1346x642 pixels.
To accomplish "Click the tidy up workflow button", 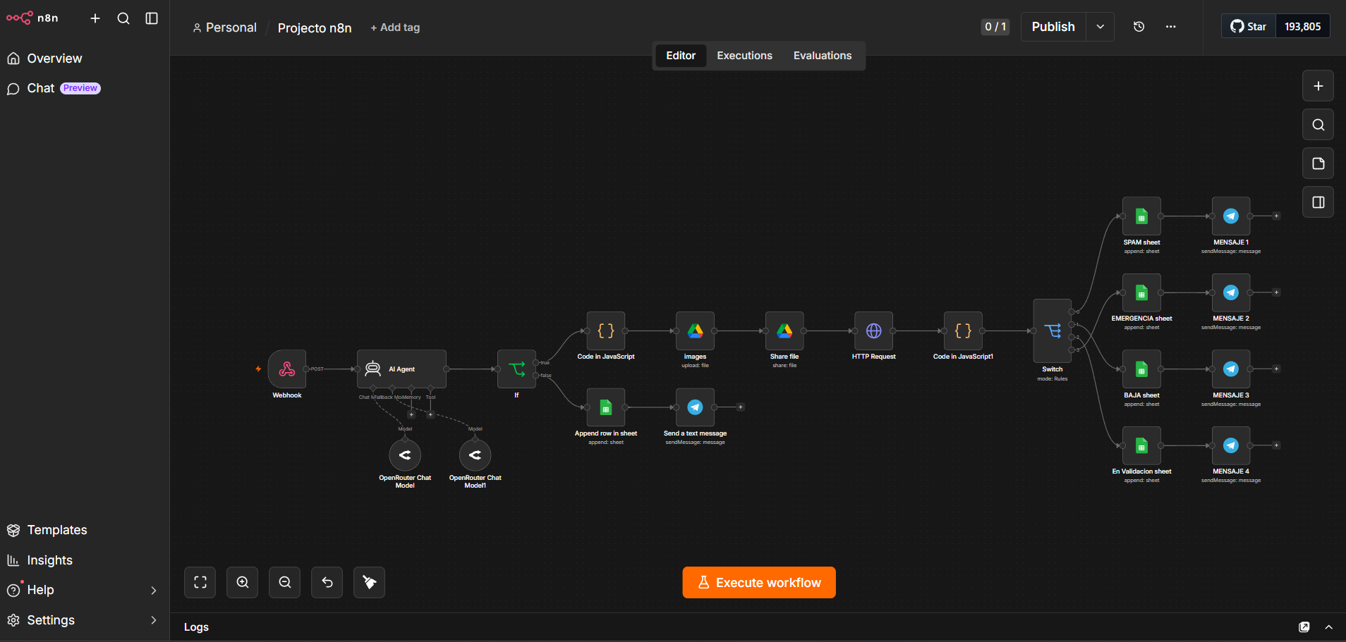I will 370,582.
